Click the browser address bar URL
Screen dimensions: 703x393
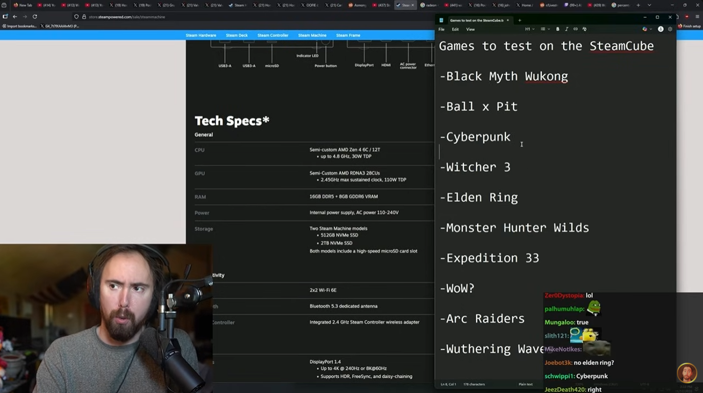click(127, 17)
